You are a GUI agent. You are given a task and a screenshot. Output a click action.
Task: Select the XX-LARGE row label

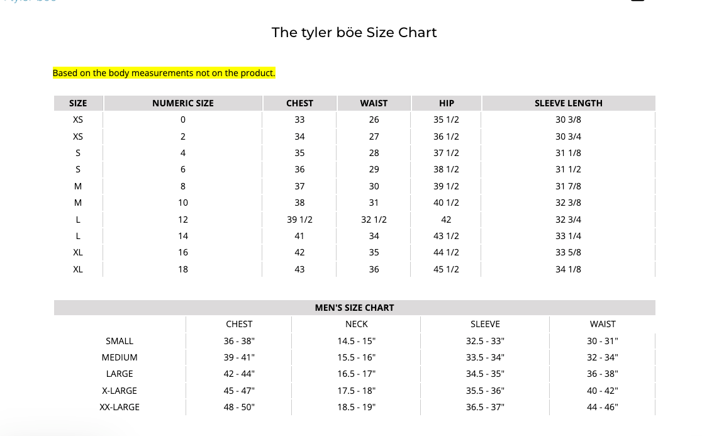click(120, 407)
